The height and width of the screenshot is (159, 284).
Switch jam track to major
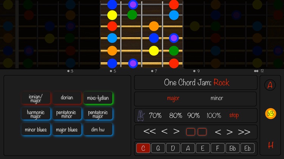tap(173, 98)
